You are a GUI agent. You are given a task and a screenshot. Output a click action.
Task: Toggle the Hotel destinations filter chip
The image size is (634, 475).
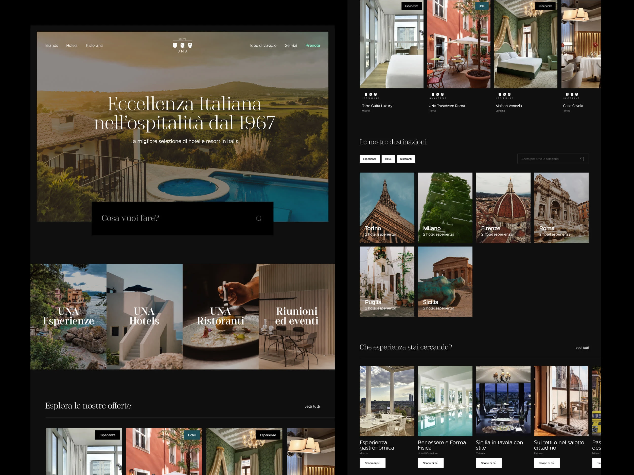tap(388, 159)
